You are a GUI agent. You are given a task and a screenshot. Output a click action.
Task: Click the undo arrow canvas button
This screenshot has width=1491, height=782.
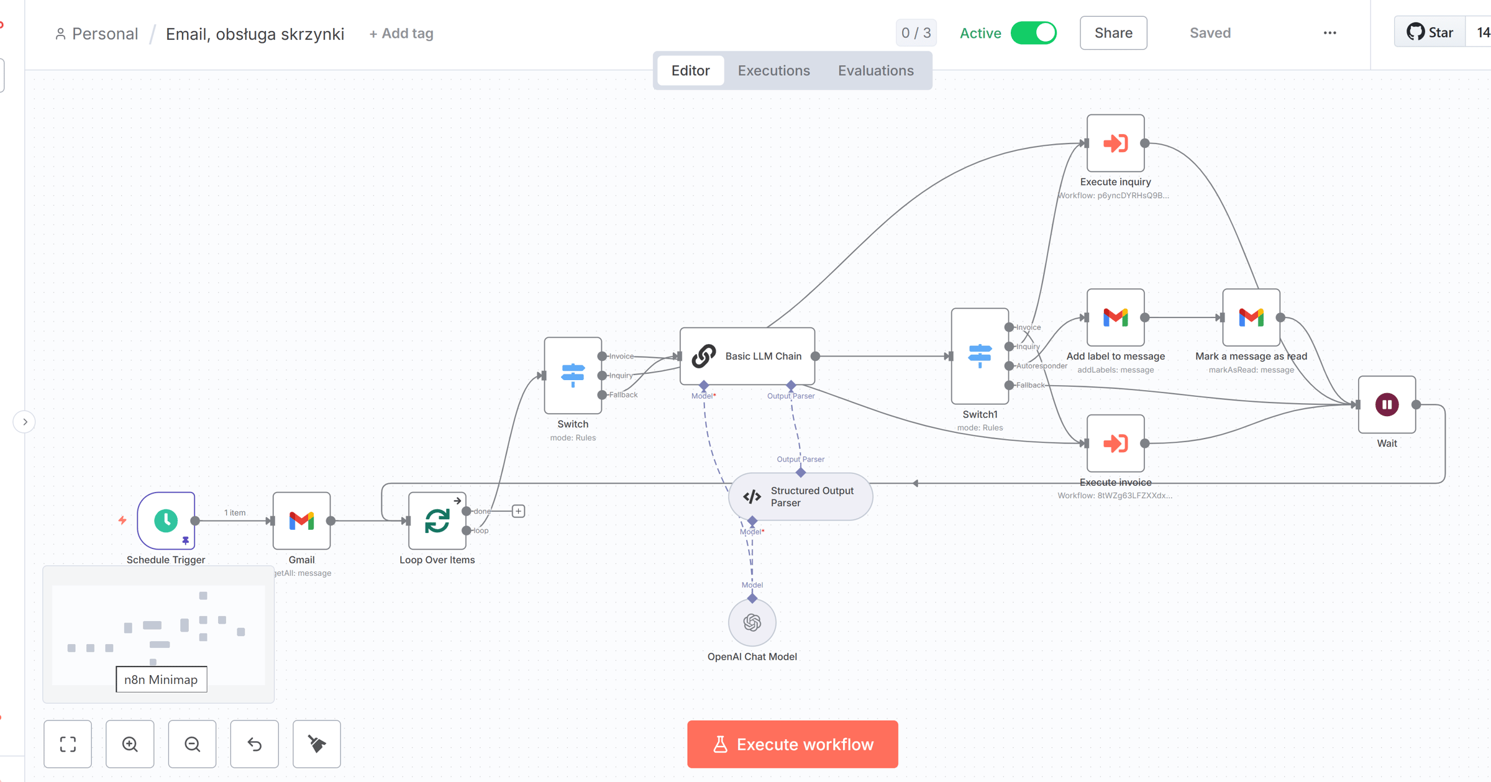(254, 744)
